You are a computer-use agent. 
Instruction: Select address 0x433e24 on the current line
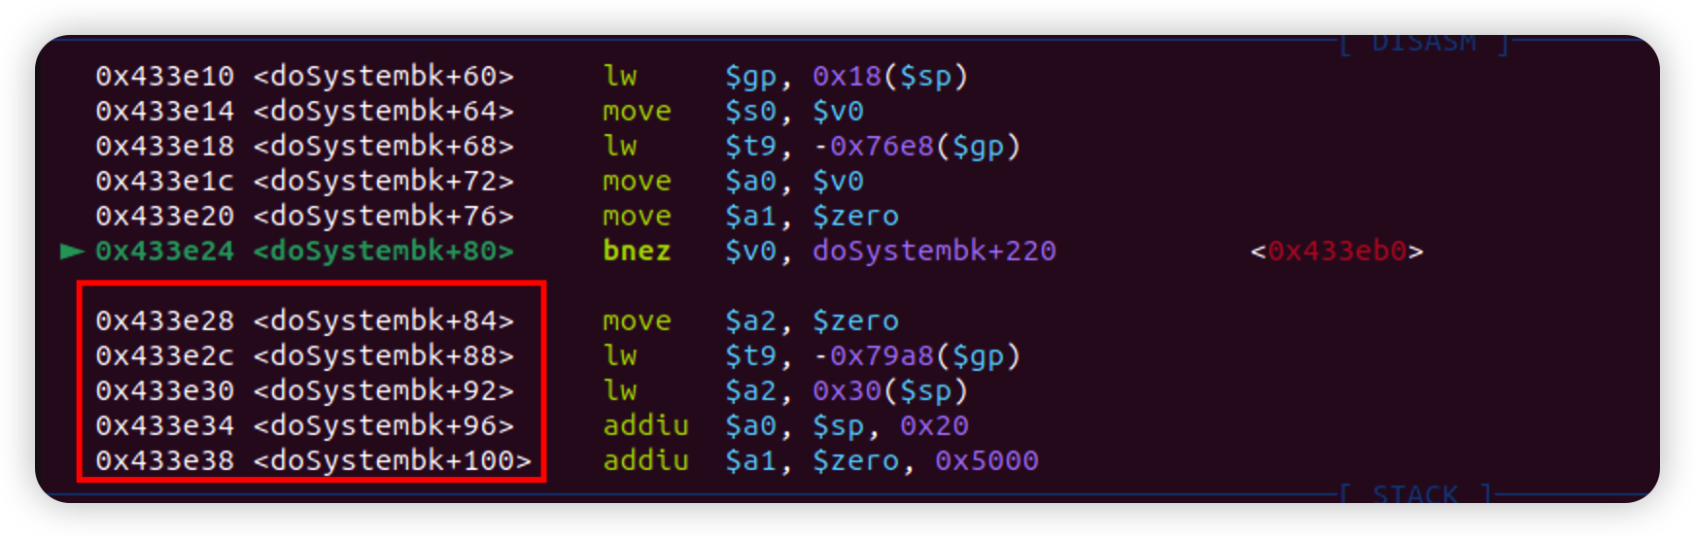[x=165, y=252]
